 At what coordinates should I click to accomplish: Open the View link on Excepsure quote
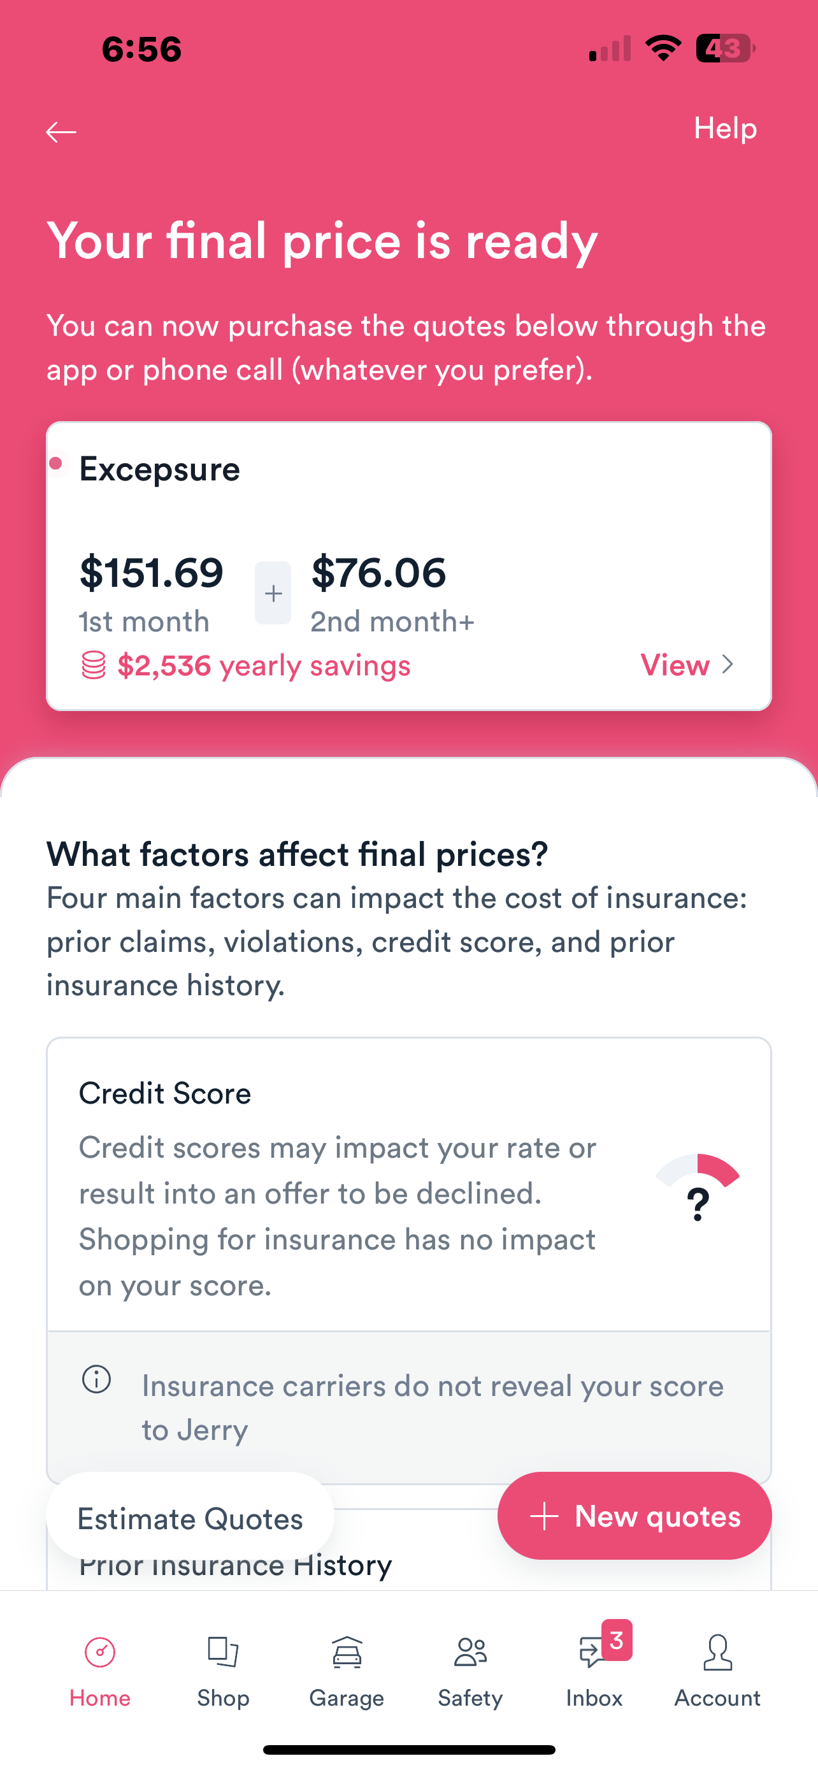tap(675, 665)
